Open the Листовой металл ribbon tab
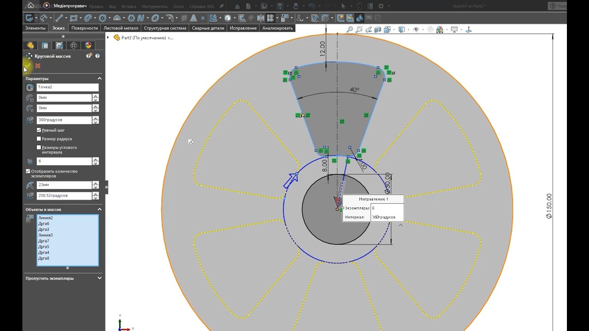The image size is (589, 331). point(121,28)
